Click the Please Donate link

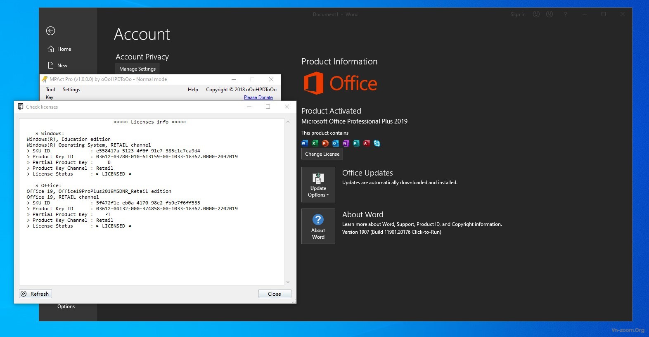tap(258, 97)
